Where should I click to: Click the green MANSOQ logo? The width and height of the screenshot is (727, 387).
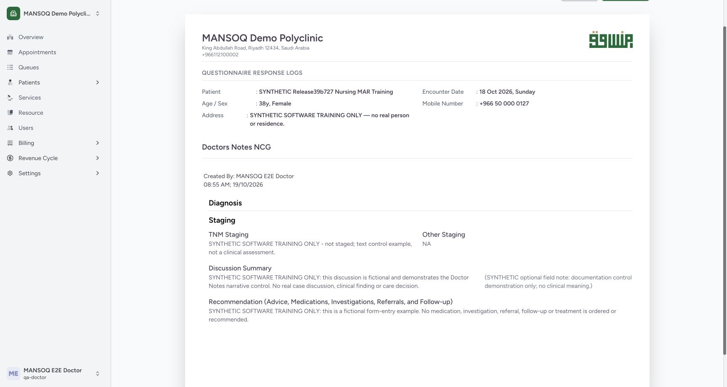[x=611, y=39]
